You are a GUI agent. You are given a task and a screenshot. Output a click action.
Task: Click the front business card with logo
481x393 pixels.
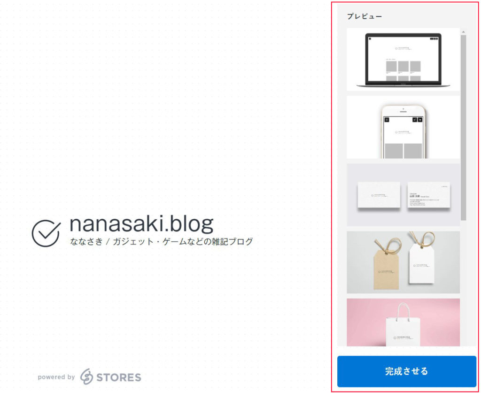379,195
